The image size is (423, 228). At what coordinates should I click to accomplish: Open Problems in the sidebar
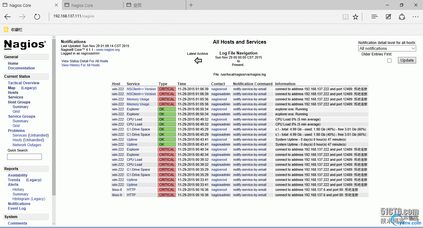[16, 131]
